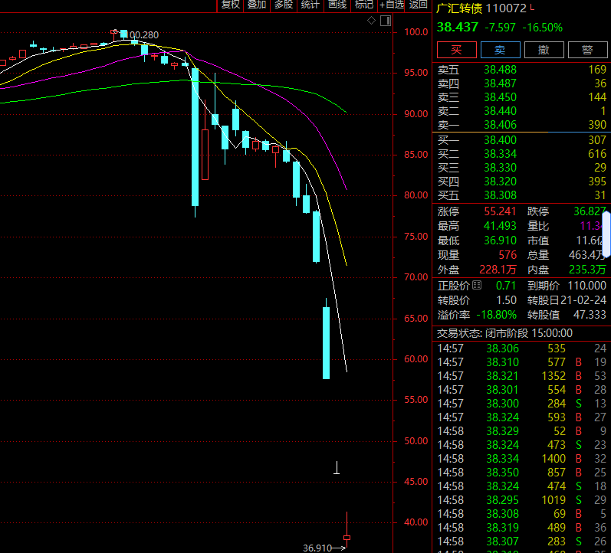
Task: Click the stock name 广汇转债
Action: click(459, 8)
